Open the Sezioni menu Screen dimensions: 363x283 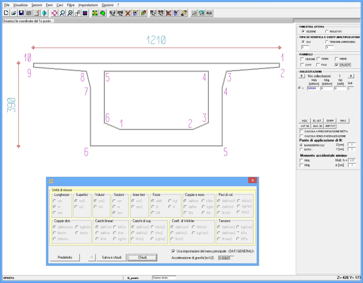36,4
